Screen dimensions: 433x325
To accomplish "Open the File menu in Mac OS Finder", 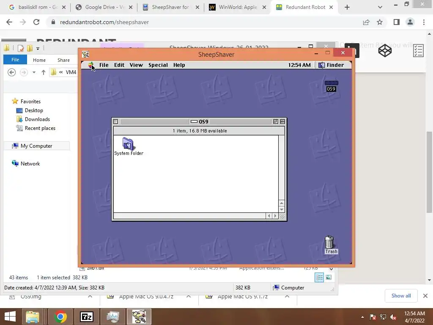I will [104, 65].
